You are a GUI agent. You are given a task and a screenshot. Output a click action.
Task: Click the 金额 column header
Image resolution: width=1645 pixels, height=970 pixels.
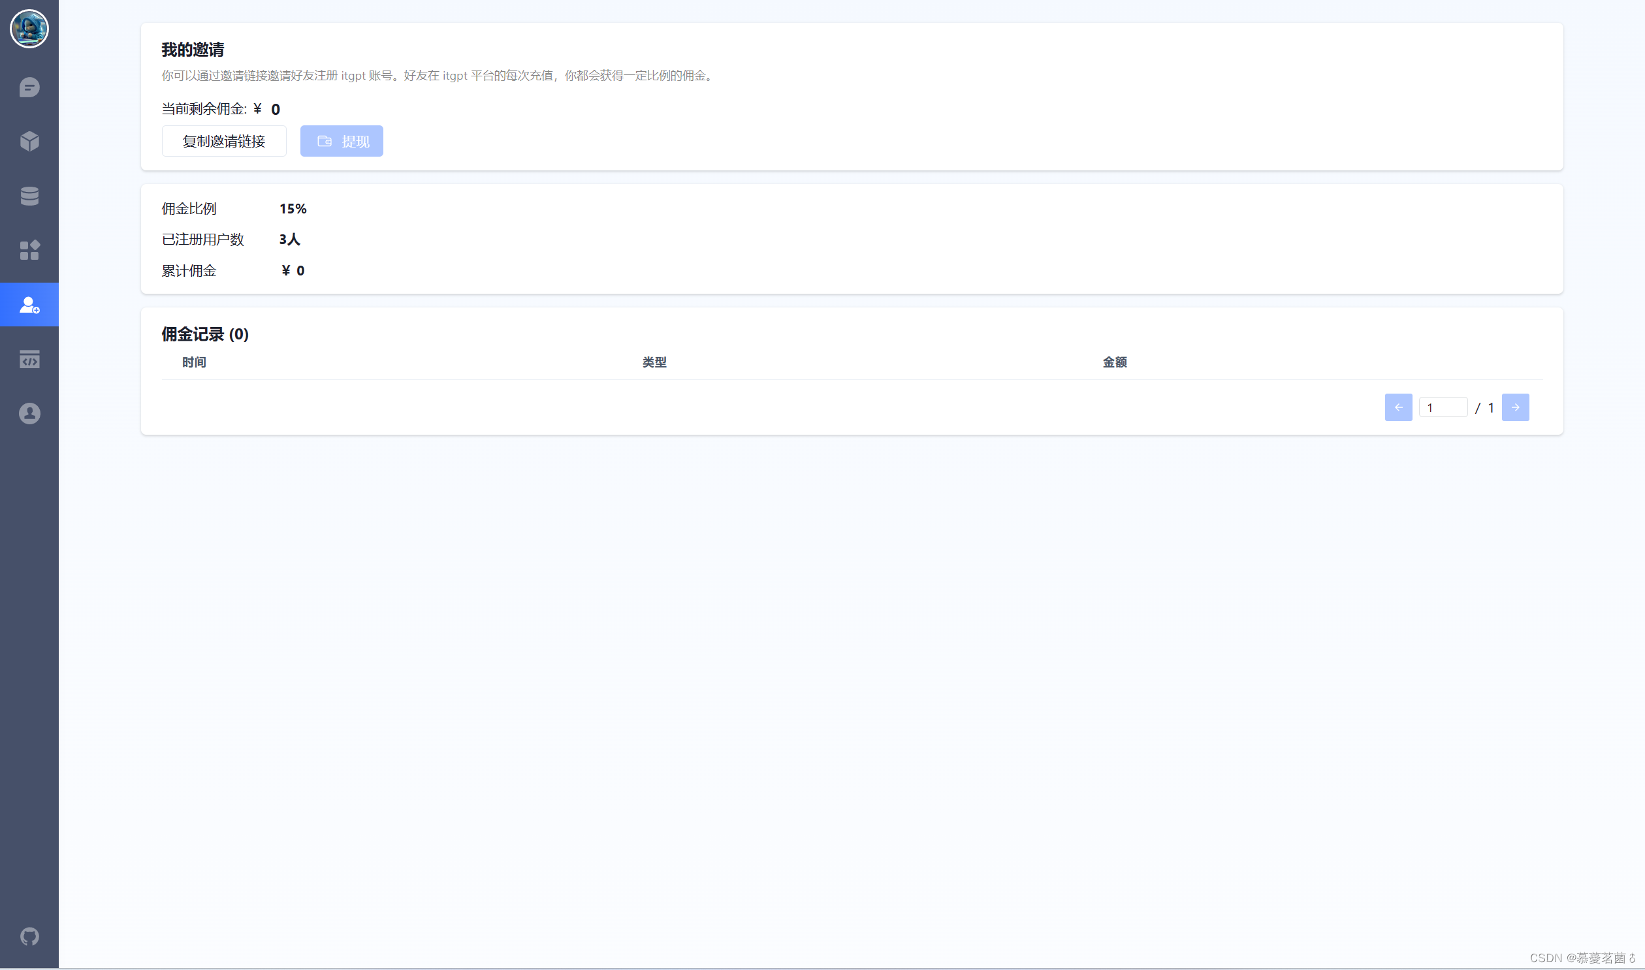(x=1114, y=362)
